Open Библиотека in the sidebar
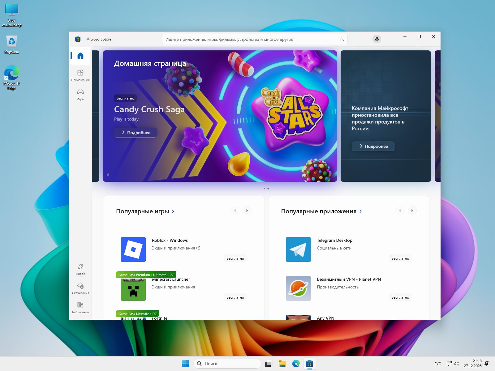This screenshot has height=371, width=495. click(x=80, y=307)
